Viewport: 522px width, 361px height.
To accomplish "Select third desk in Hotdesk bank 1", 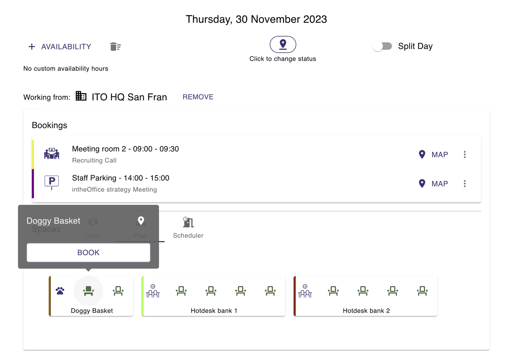I will (240, 291).
